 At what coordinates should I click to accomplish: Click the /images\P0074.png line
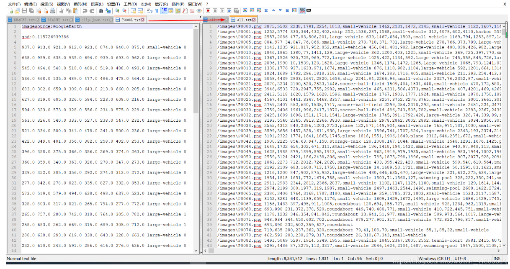[x=285, y=225]
